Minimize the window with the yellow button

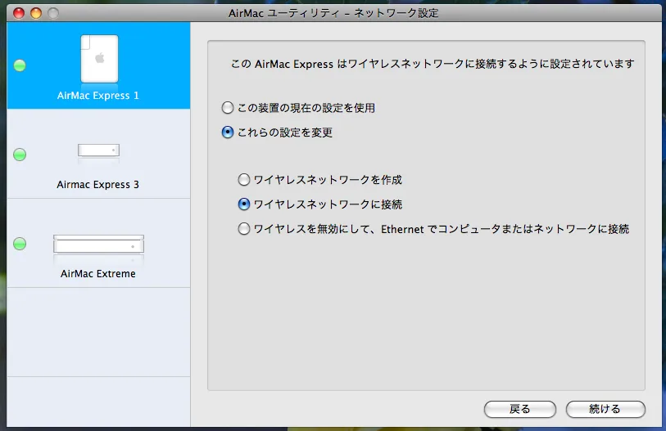36,13
